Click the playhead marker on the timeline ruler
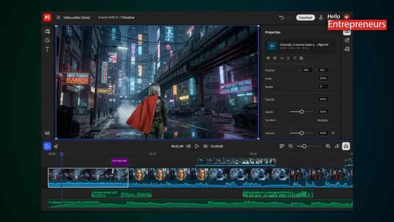 61,154
